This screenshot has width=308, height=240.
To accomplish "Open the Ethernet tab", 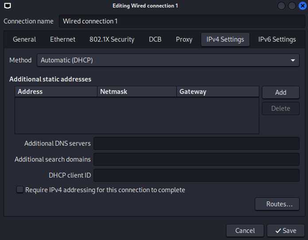I will (x=62, y=39).
